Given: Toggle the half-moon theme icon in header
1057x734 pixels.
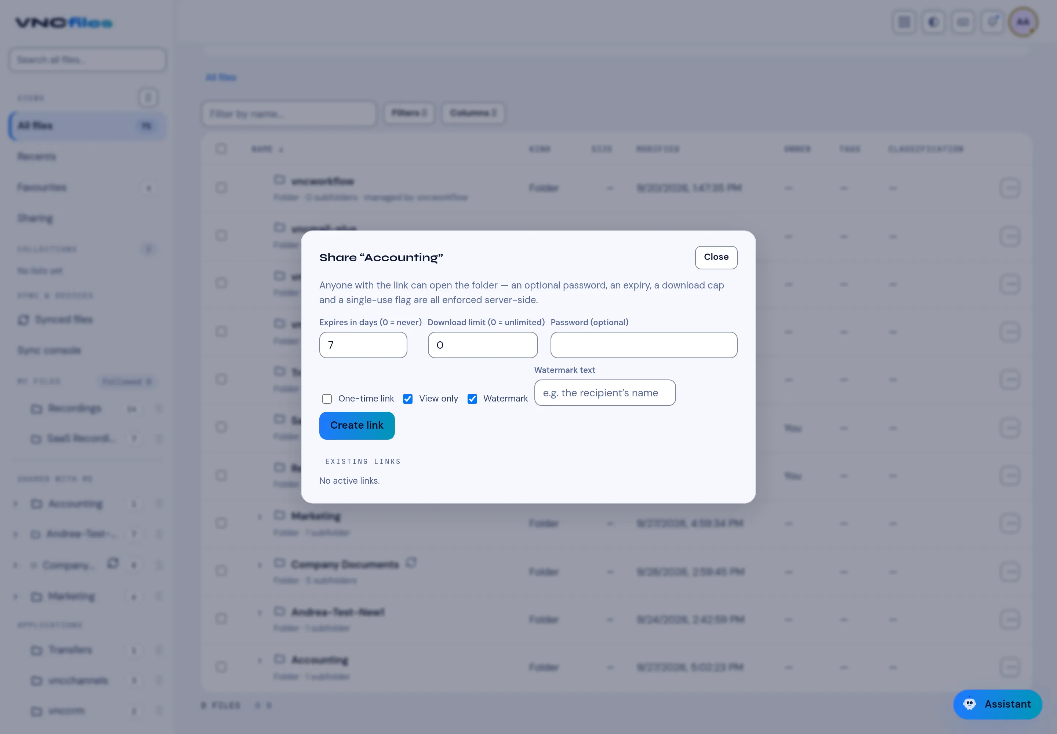Looking at the screenshot, I should point(933,22).
